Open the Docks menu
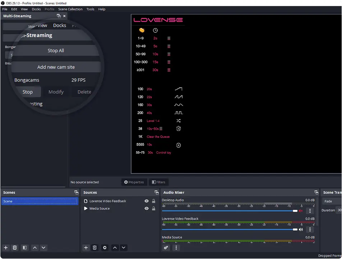The height and width of the screenshot is (259, 342). click(36, 9)
